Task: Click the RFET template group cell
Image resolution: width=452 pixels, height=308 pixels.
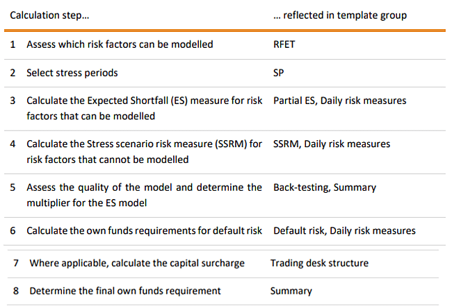Action: [x=284, y=44]
